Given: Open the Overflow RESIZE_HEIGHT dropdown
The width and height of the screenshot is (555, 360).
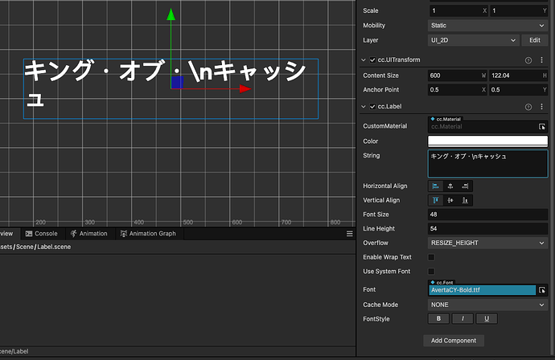Looking at the screenshot, I should 488,242.
